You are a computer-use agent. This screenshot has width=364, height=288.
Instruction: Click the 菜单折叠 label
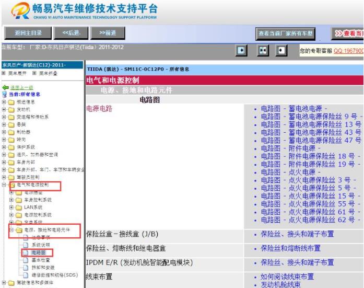pos(48,73)
